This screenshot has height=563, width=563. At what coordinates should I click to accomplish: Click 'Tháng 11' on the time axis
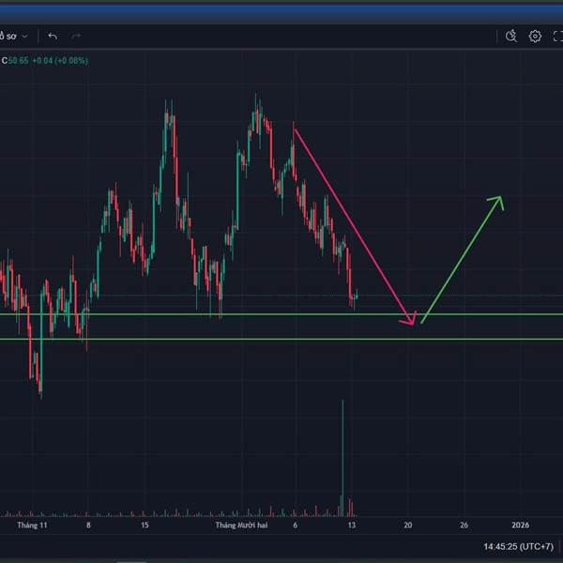(x=32, y=526)
